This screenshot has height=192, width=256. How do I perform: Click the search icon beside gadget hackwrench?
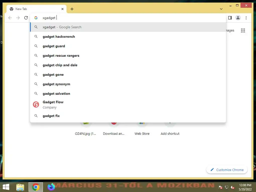point(36,36)
